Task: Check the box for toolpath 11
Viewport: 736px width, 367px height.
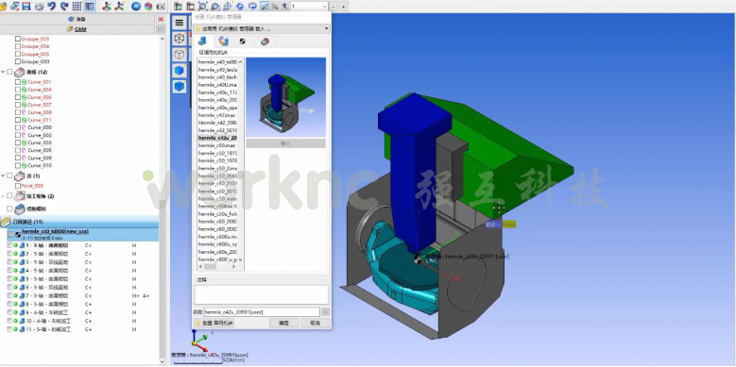Action: tap(9, 329)
